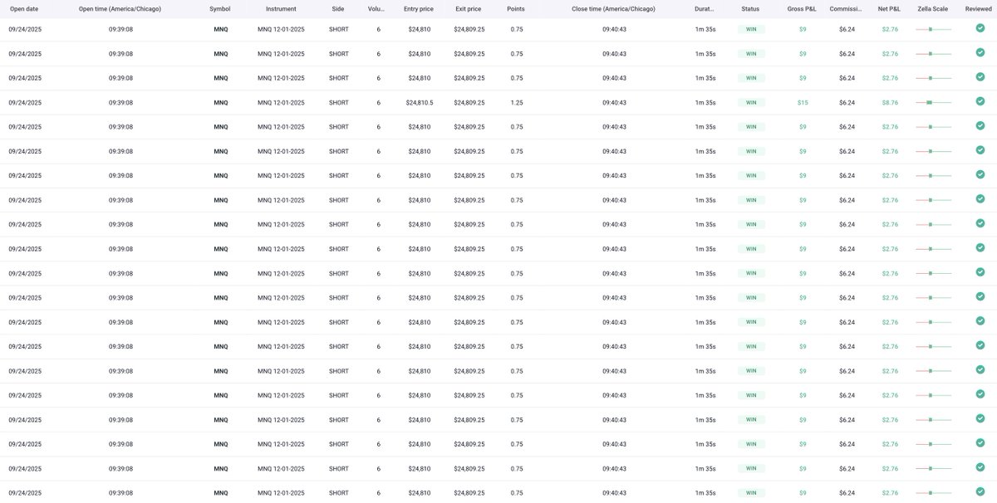The image size is (997, 503).
Task: Sort by Gross P&L column header
Action: (802, 8)
